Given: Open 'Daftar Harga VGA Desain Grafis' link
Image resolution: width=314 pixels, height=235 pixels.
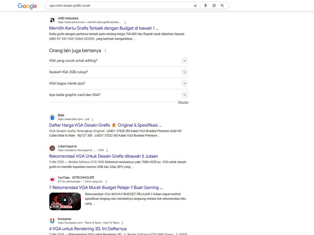Looking at the screenshot, I should pyautogui.click(x=105, y=125).
